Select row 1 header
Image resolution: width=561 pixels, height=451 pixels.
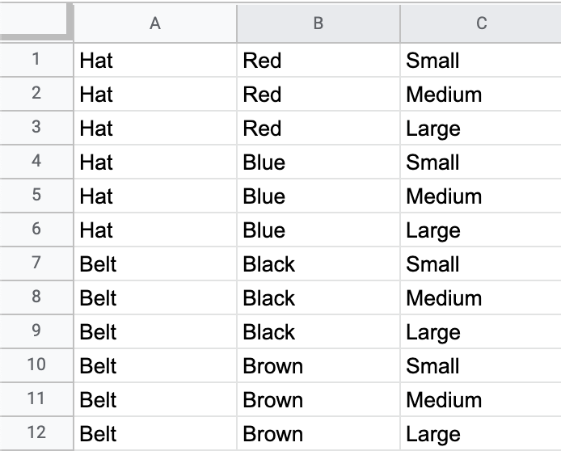(36, 60)
